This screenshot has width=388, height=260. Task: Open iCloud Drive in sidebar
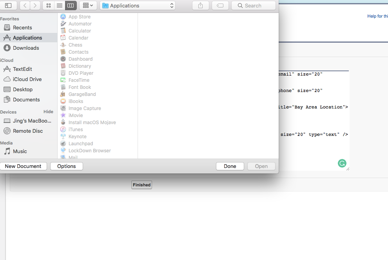(x=27, y=79)
